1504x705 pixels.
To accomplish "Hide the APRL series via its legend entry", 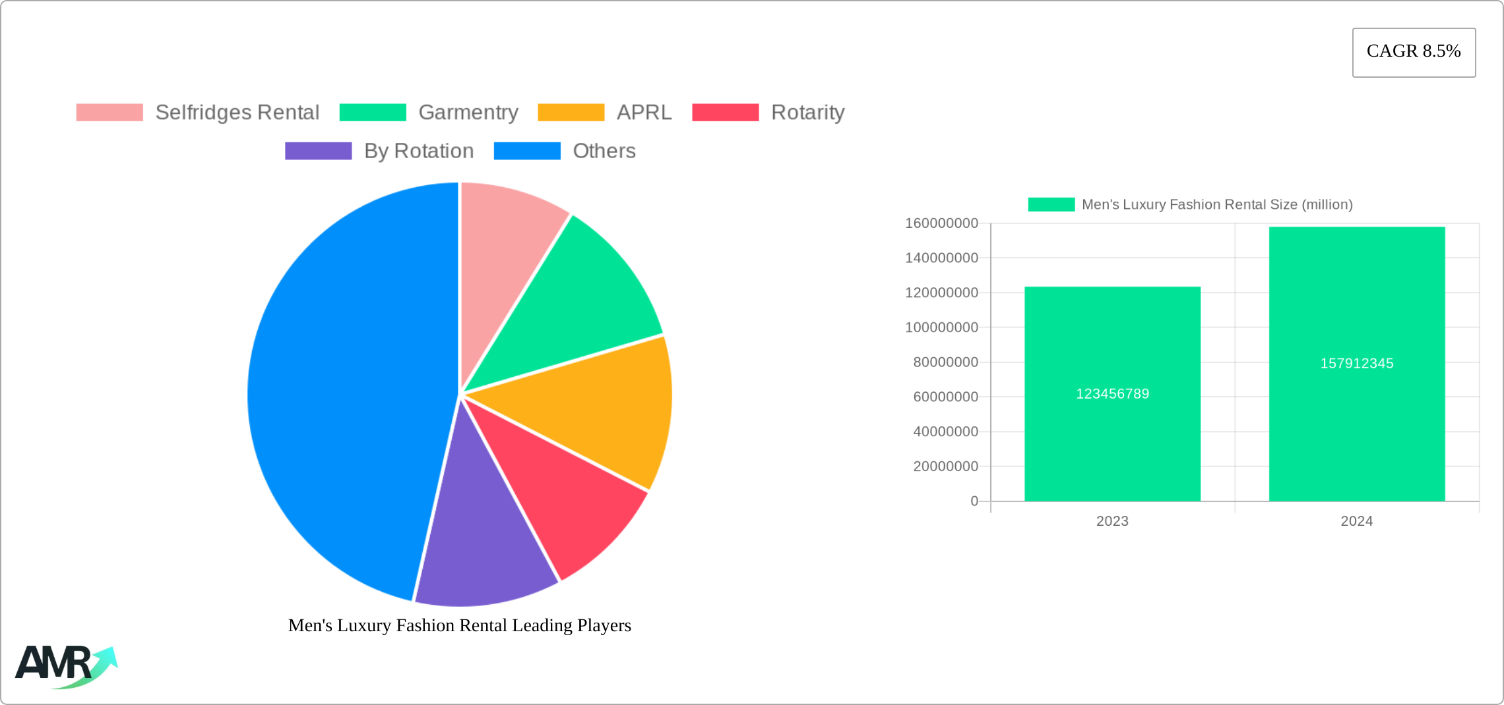I will pyautogui.click(x=571, y=112).
